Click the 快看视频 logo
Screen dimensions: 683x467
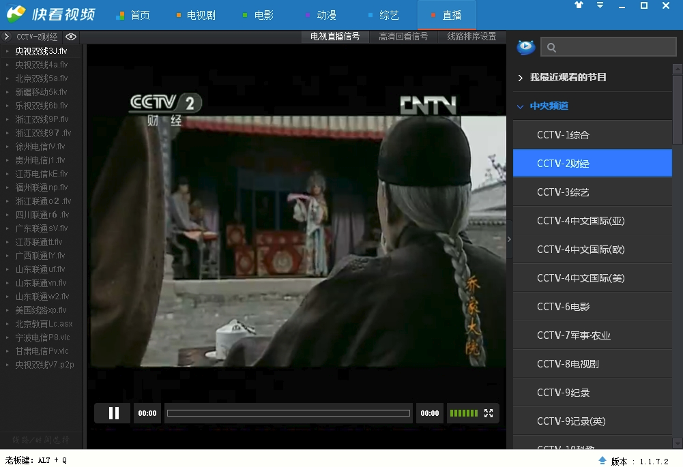pos(52,14)
